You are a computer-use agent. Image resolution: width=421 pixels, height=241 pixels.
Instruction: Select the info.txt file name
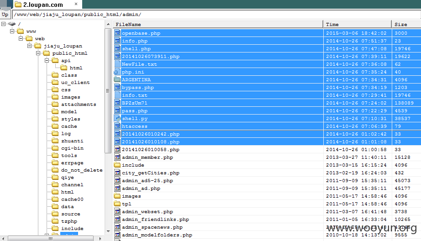tap(135, 95)
